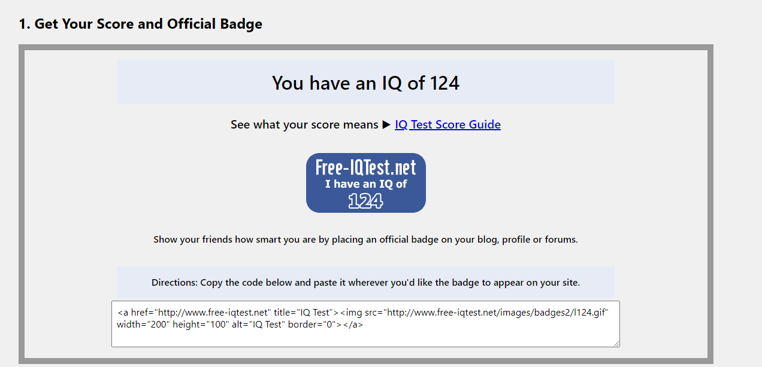Click the "Show your friends how smart you are" text
The image size is (762, 367).
click(x=365, y=239)
